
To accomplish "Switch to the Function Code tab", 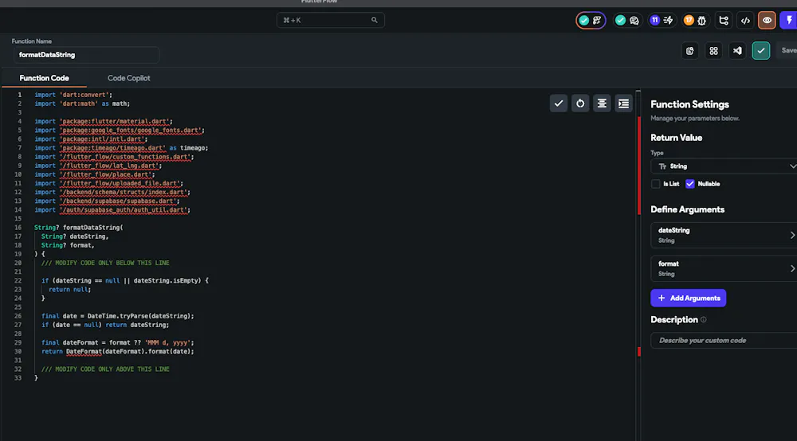I will click(44, 78).
